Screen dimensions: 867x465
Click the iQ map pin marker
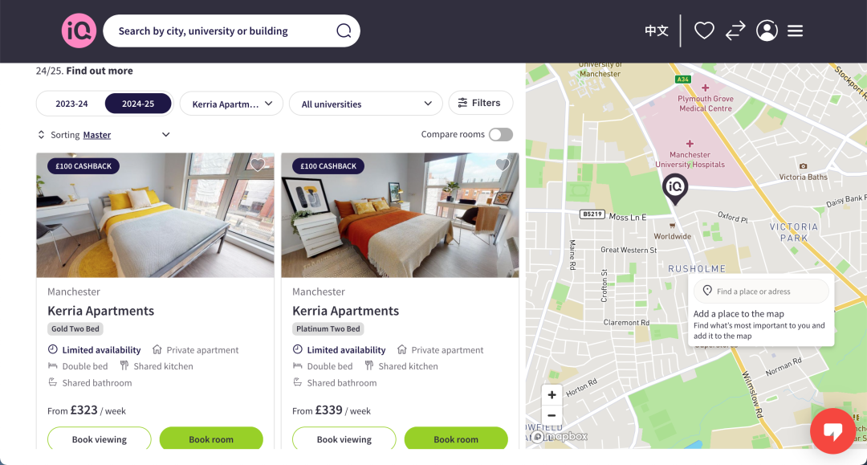(x=674, y=189)
